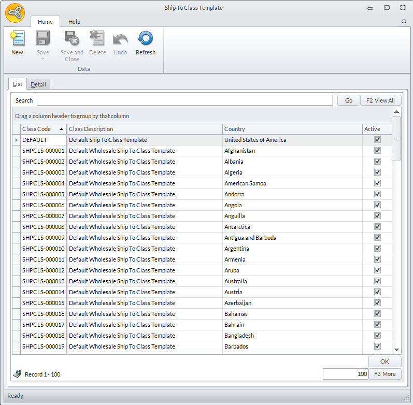Screen dimensions: 413x405
Task: Uncheck Active checkbox for Afghanistan row
Action: (x=377, y=151)
